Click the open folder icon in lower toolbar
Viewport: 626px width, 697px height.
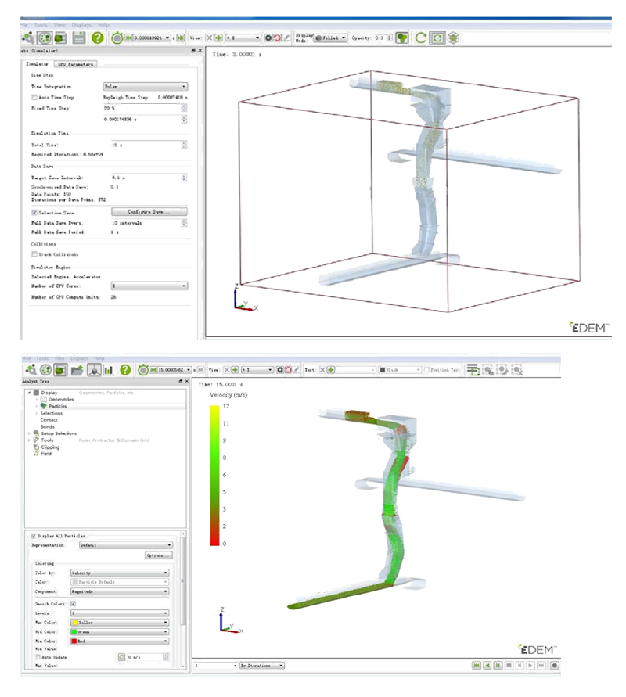[x=78, y=369]
